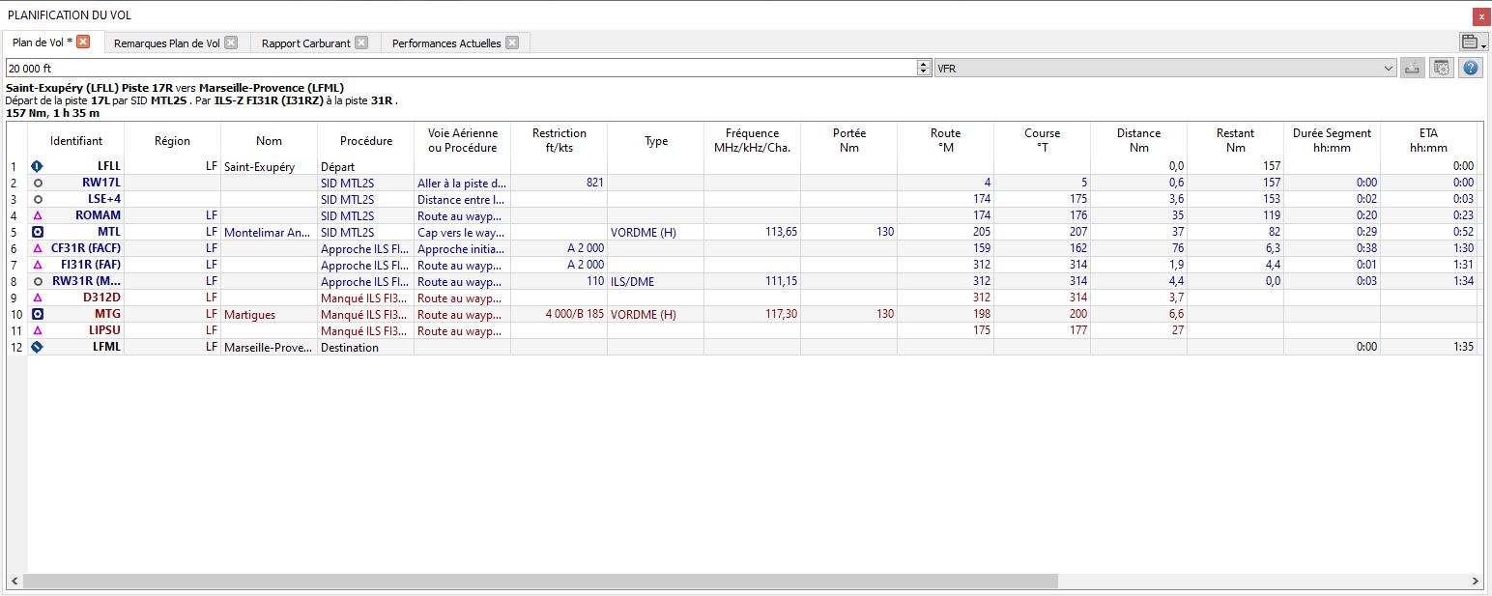This screenshot has width=1492, height=596.
Task: Click the Type column header
Action: (x=656, y=140)
